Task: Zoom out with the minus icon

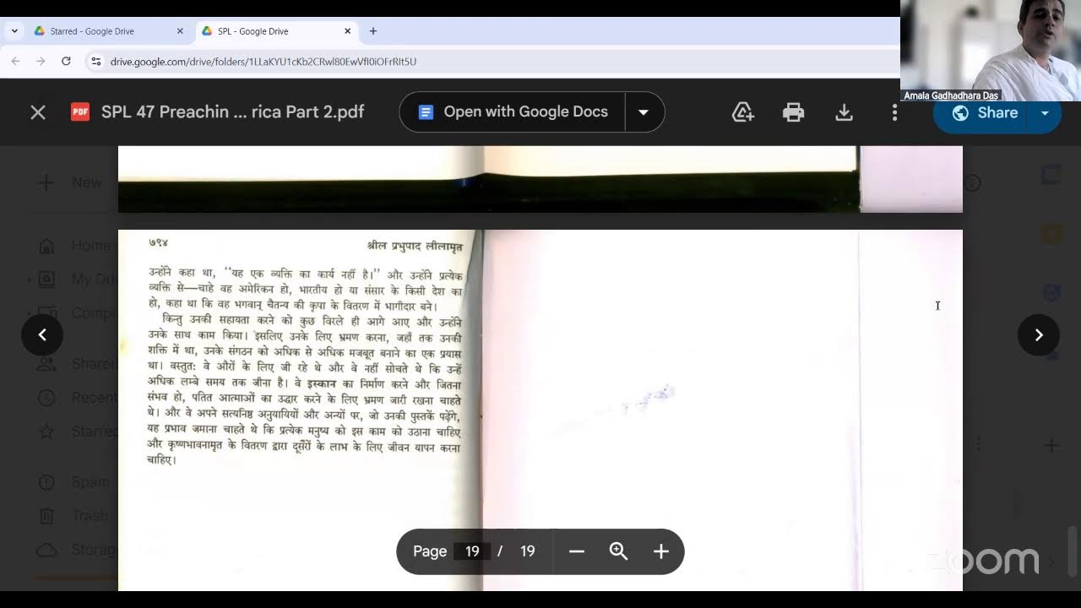Action: click(577, 551)
